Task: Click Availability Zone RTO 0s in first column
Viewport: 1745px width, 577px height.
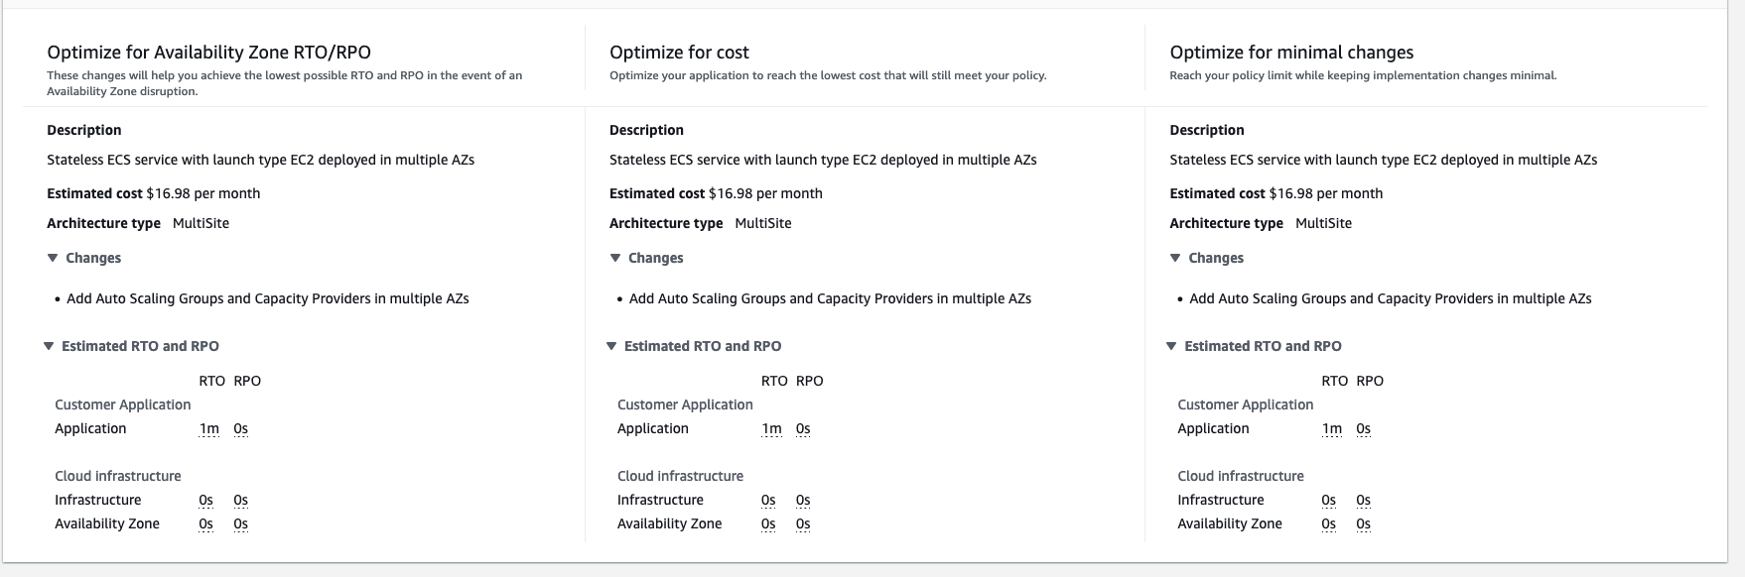Action: click(x=205, y=523)
